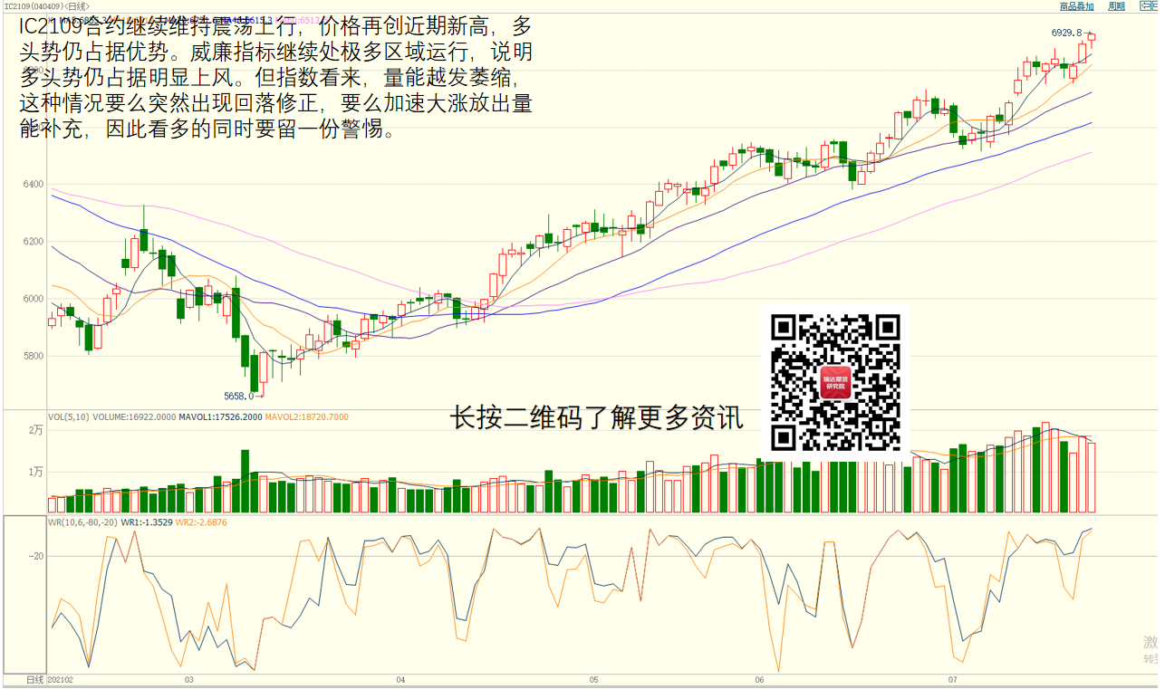Click the 06 month marker on time axis

click(x=759, y=679)
